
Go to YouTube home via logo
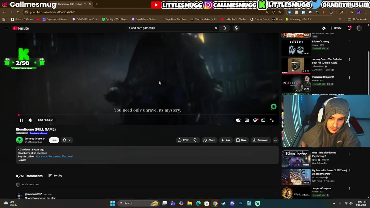(21, 28)
